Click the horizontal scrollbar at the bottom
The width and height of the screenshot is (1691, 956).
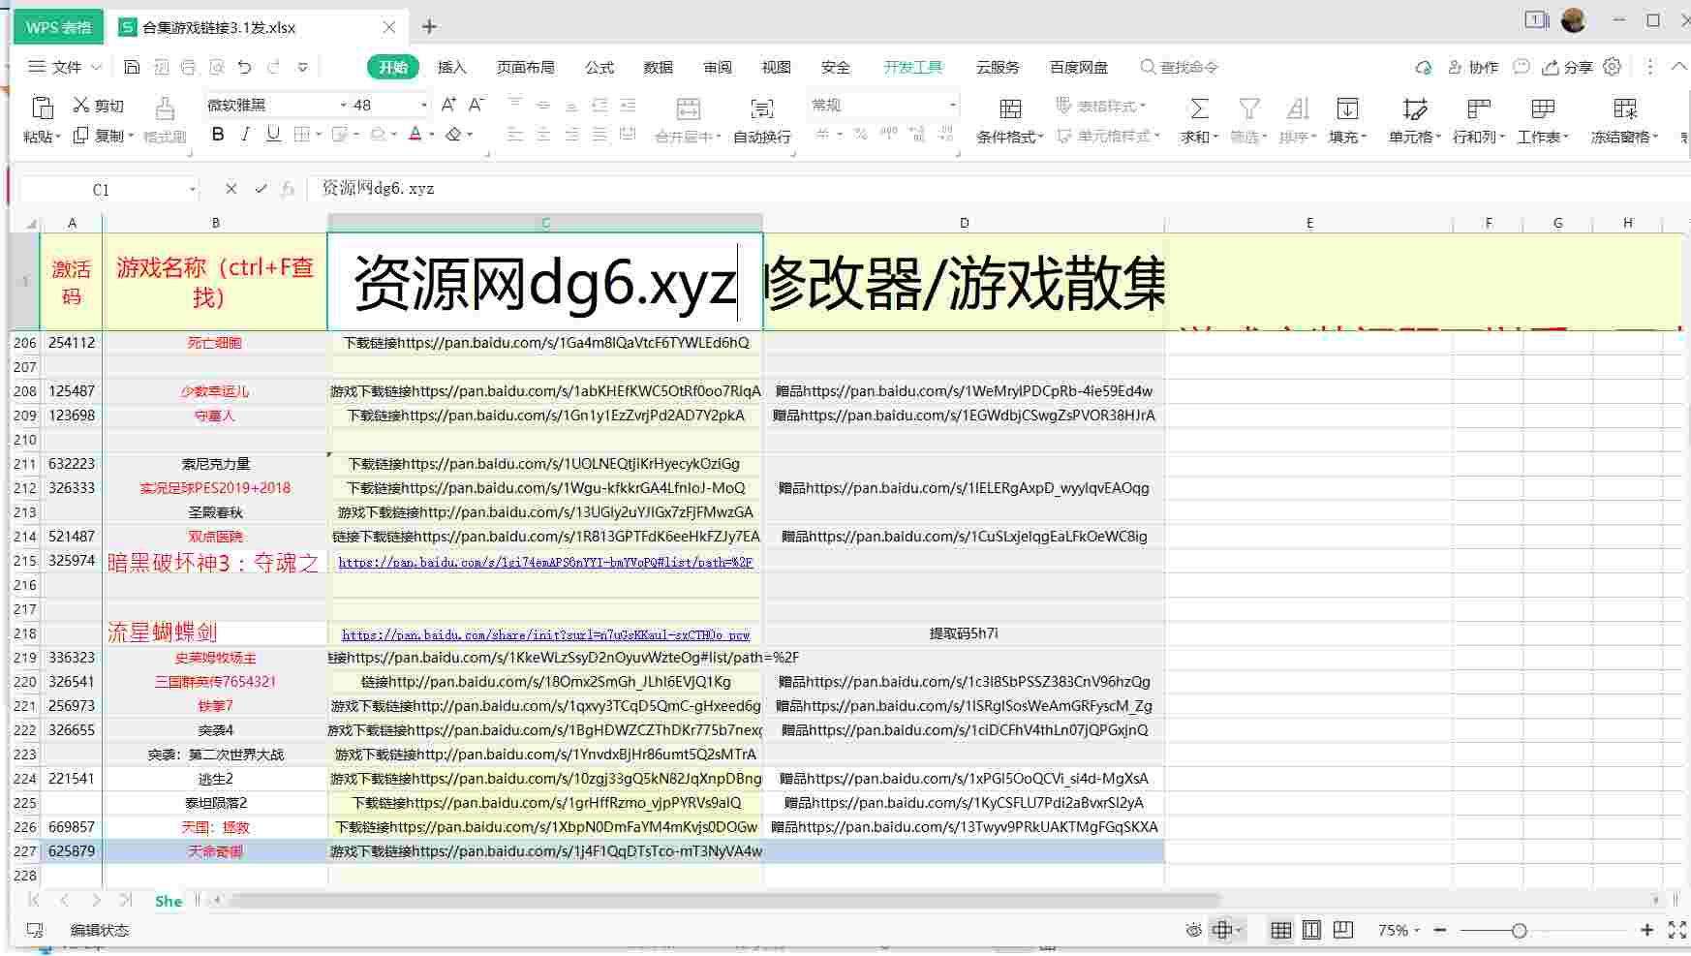click(x=724, y=900)
